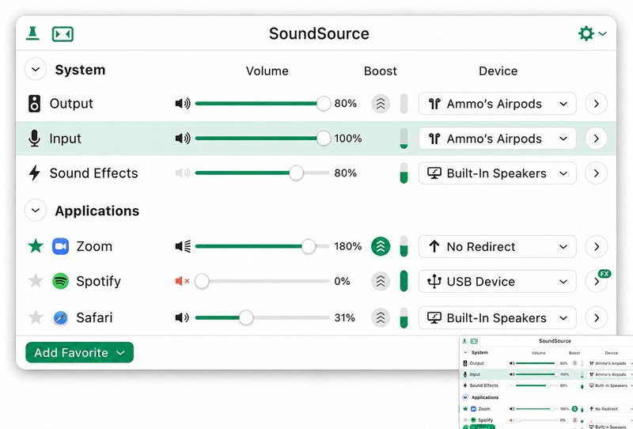
Task: Click the Output 80% value
Action: click(x=345, y=104)
